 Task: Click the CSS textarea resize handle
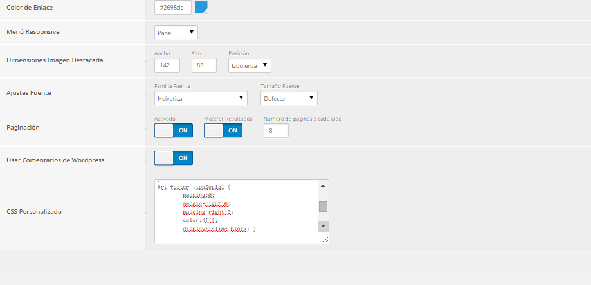(x=325, y=239)
